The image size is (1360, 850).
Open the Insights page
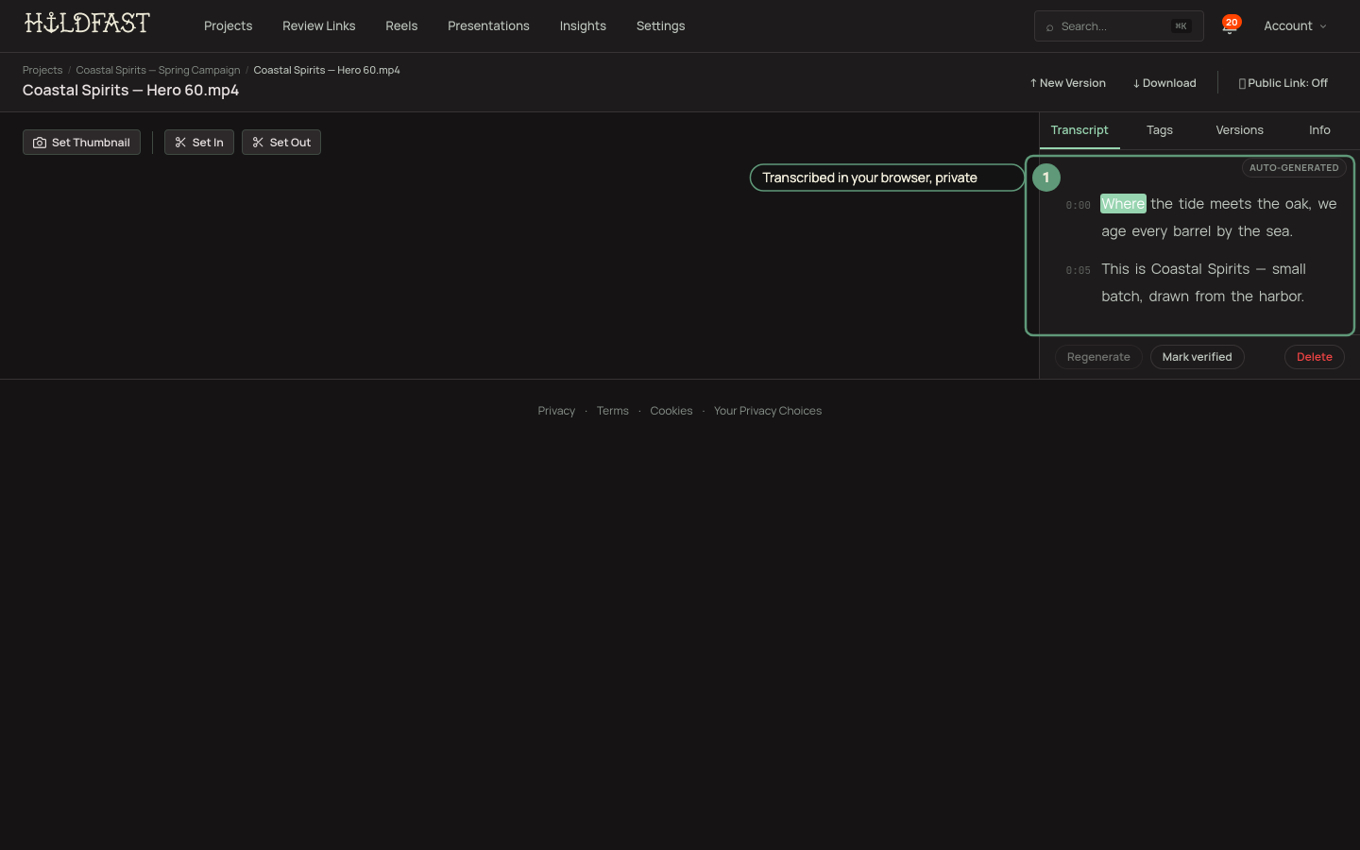(583, 25)
